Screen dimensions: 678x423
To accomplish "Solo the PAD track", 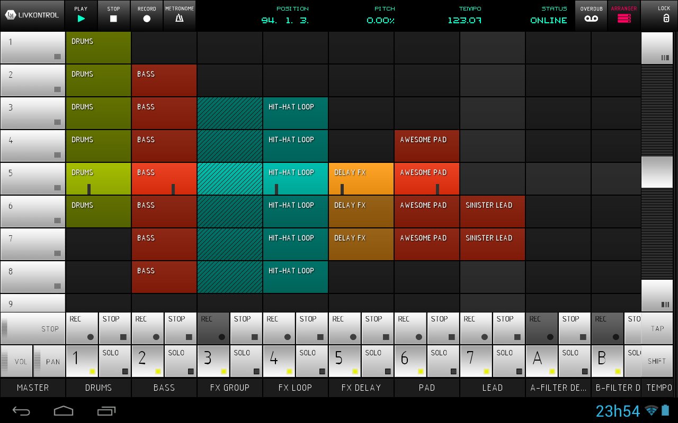I will pyautogui.click(x=443, y=361).
